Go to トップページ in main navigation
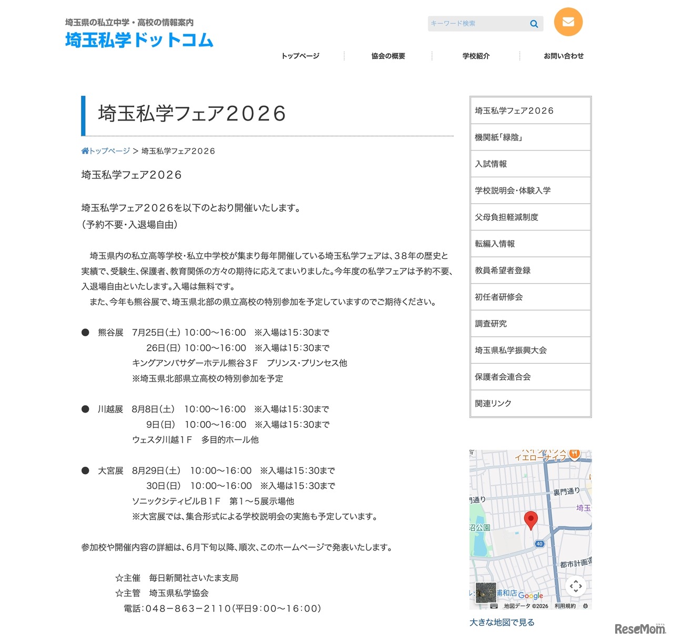The image size is (673, 641). tap(300, 56)
